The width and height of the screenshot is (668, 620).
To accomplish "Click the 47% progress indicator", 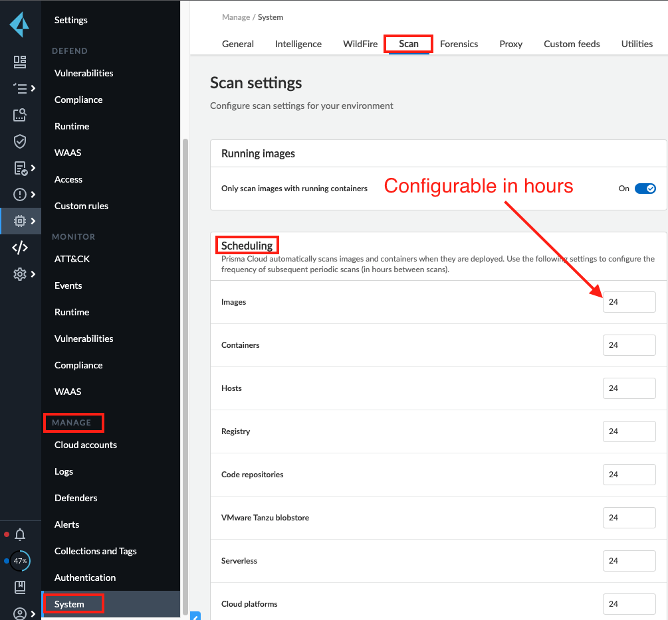I will pos(20,561).
